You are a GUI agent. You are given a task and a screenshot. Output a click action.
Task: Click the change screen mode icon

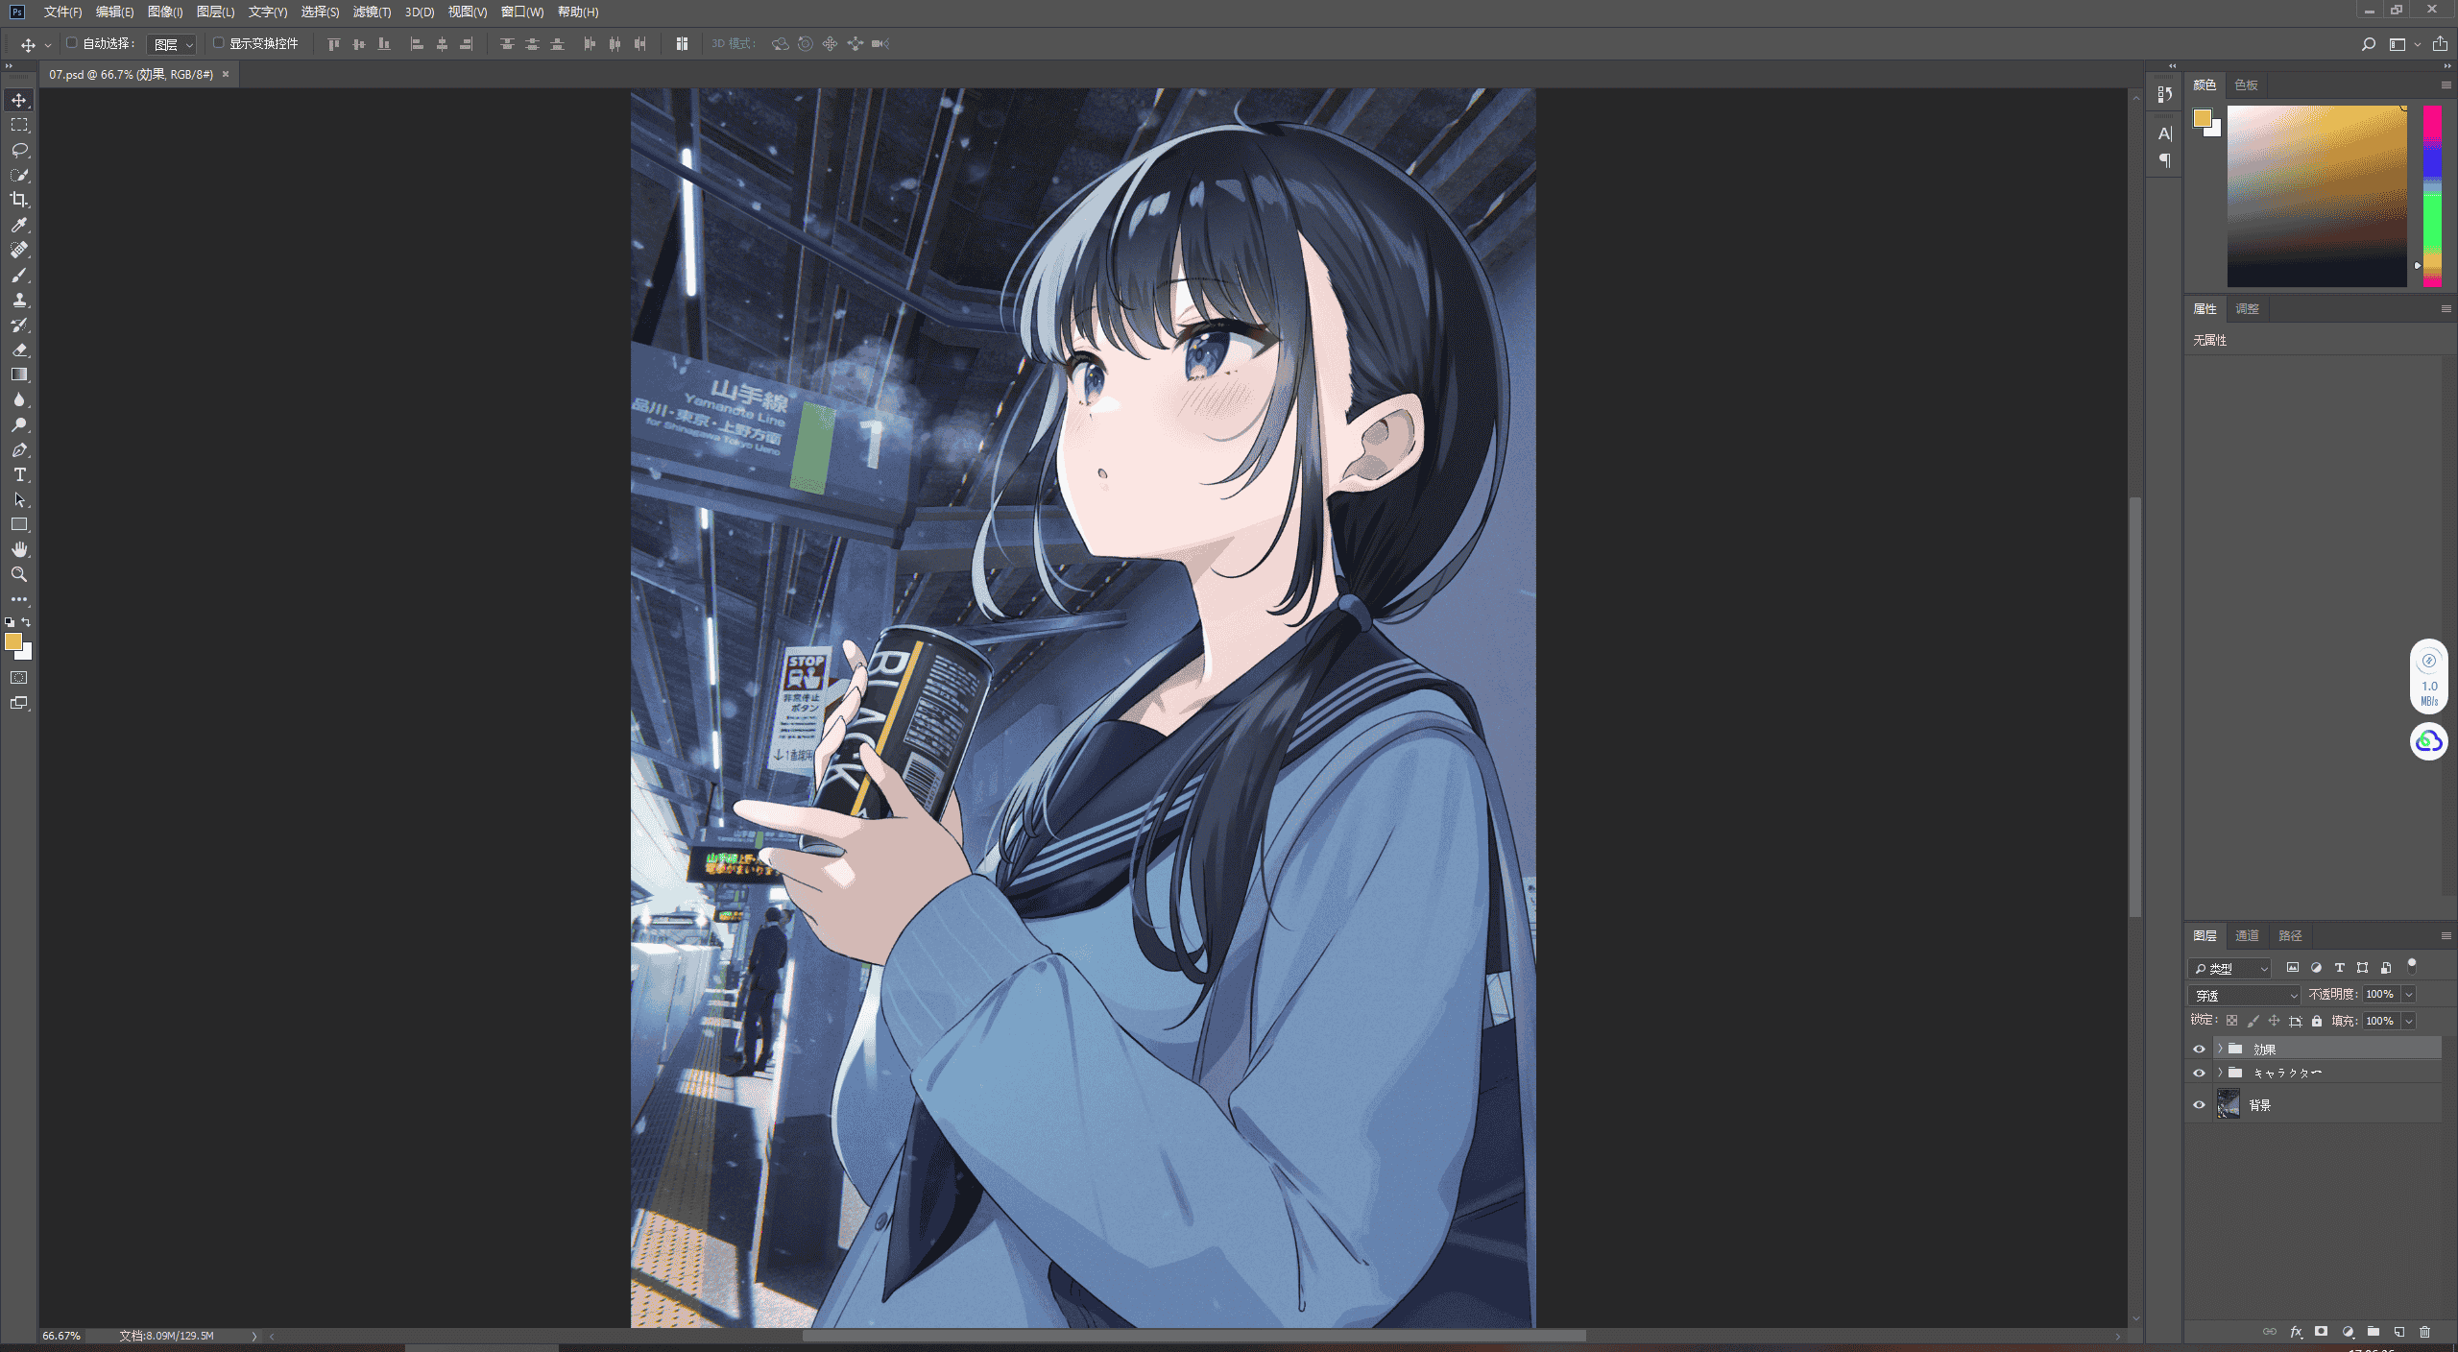click(19, 703)
